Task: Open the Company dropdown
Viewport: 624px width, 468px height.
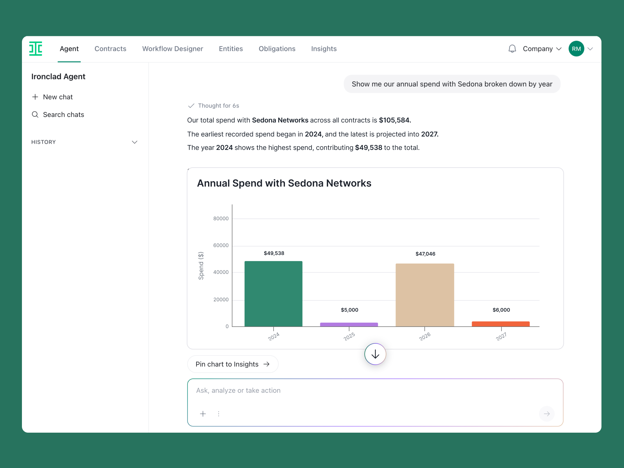Action: [542, 49]
